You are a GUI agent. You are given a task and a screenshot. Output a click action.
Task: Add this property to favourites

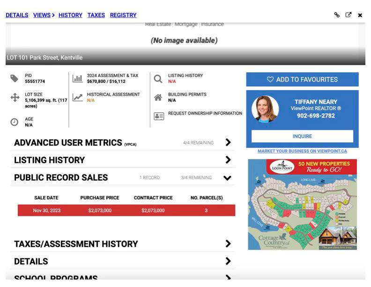point(302,79)
